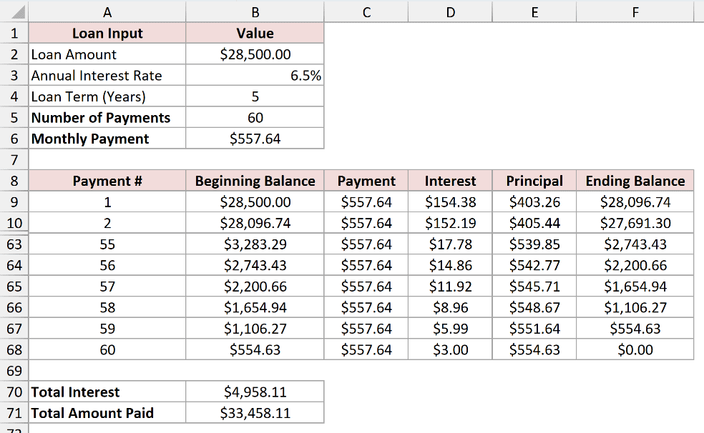
Task: Select payment number 59 cell
Action: click(x=107, y=328)
